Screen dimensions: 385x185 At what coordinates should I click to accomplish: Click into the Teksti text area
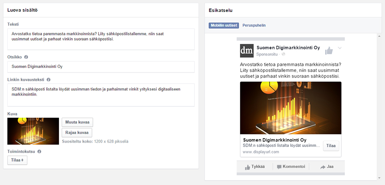click(x=101, y=39)
